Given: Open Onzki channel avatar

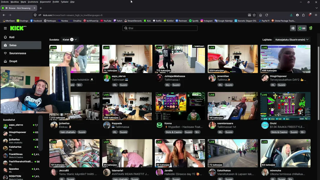Looking at the screenshot, I should pyautogui.click(x=265, y=125).
